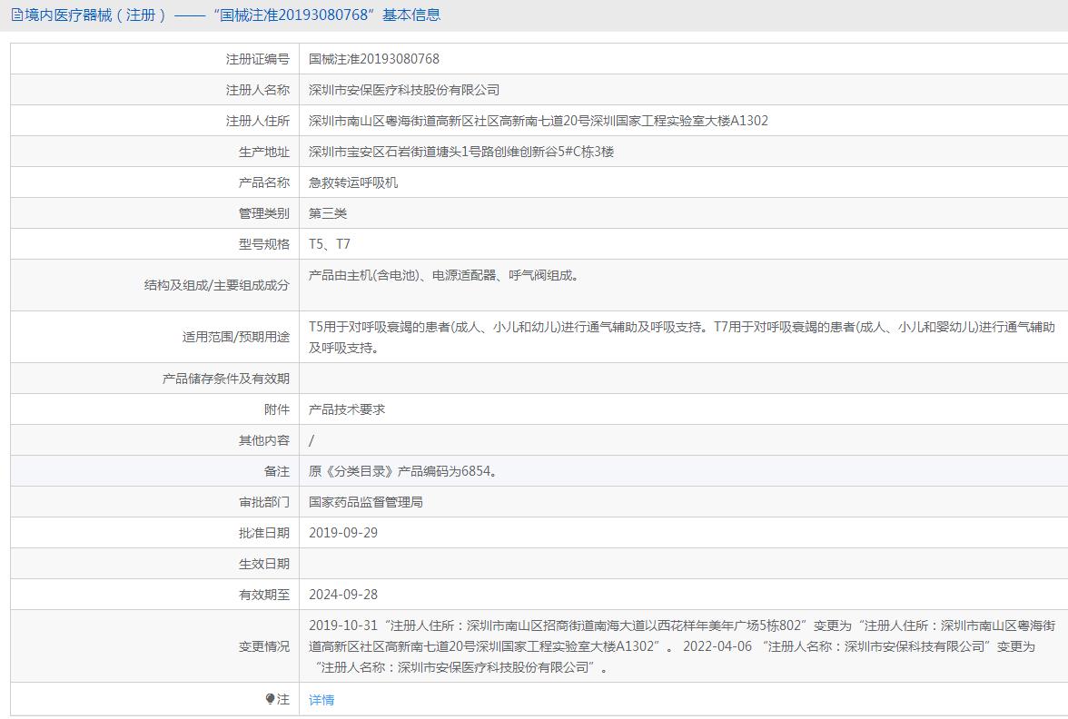This screenshot has height=719, width=1068.
Task: Click the 注册人住所 label
Action: (x=258, y=121)
